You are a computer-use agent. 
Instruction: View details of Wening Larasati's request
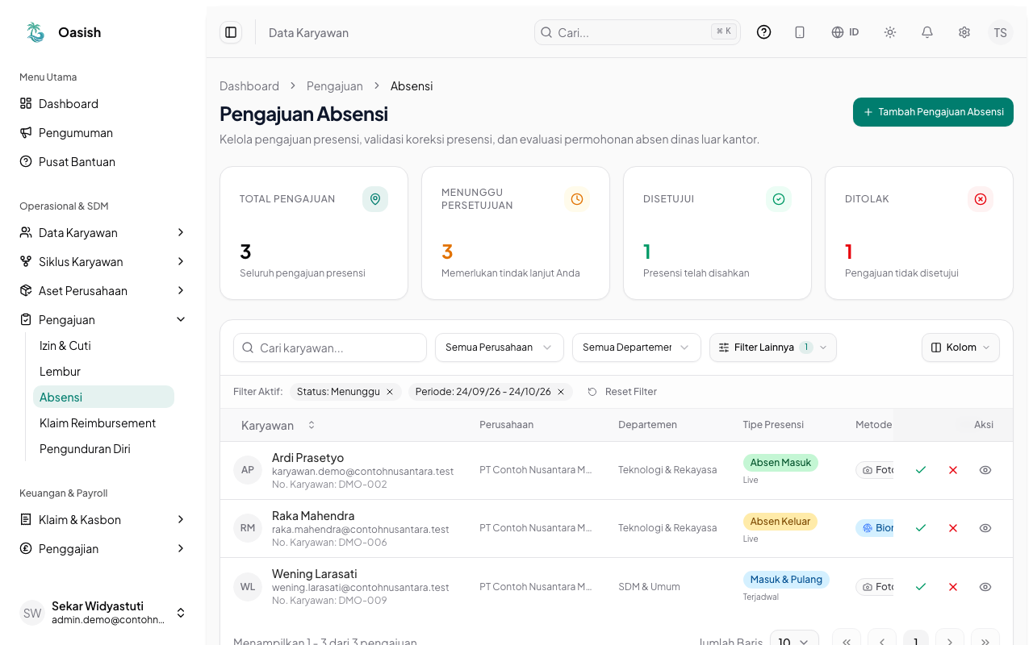pos(985,587)
